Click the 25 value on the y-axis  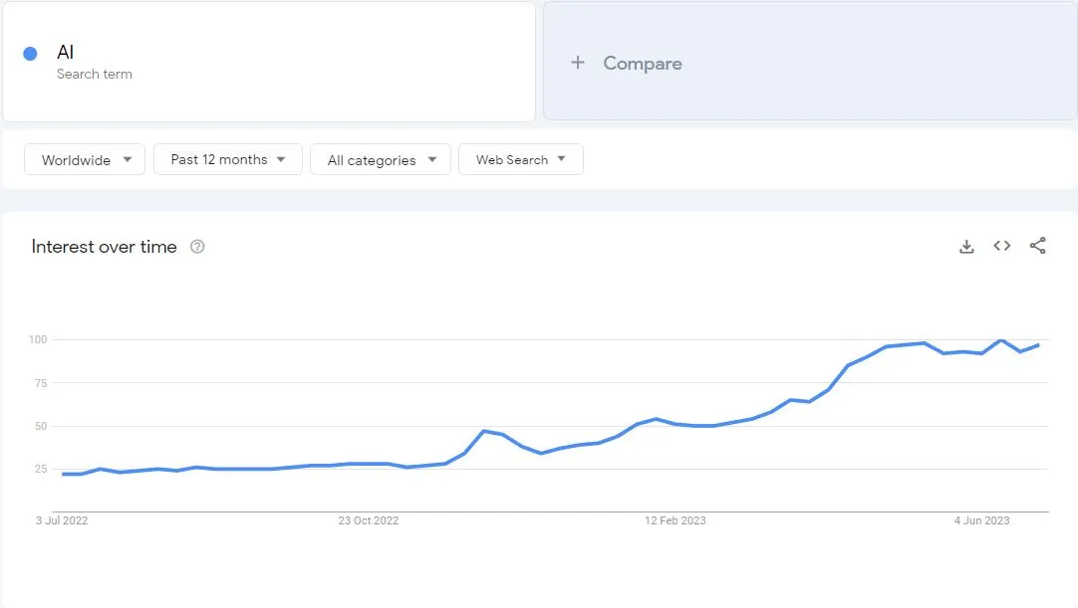click(41, 469)
